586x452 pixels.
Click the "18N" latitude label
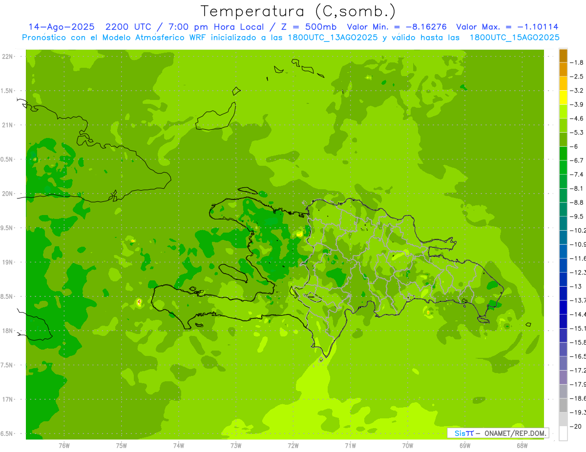point(7,331)
